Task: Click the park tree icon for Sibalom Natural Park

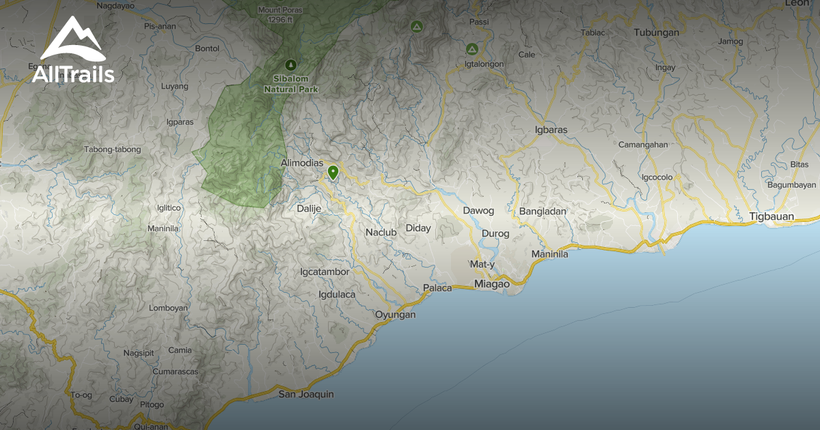Action: (290, 66)
